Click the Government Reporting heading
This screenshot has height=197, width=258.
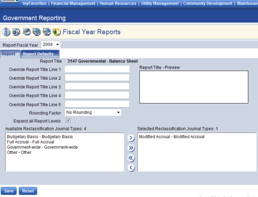point(34,18)
